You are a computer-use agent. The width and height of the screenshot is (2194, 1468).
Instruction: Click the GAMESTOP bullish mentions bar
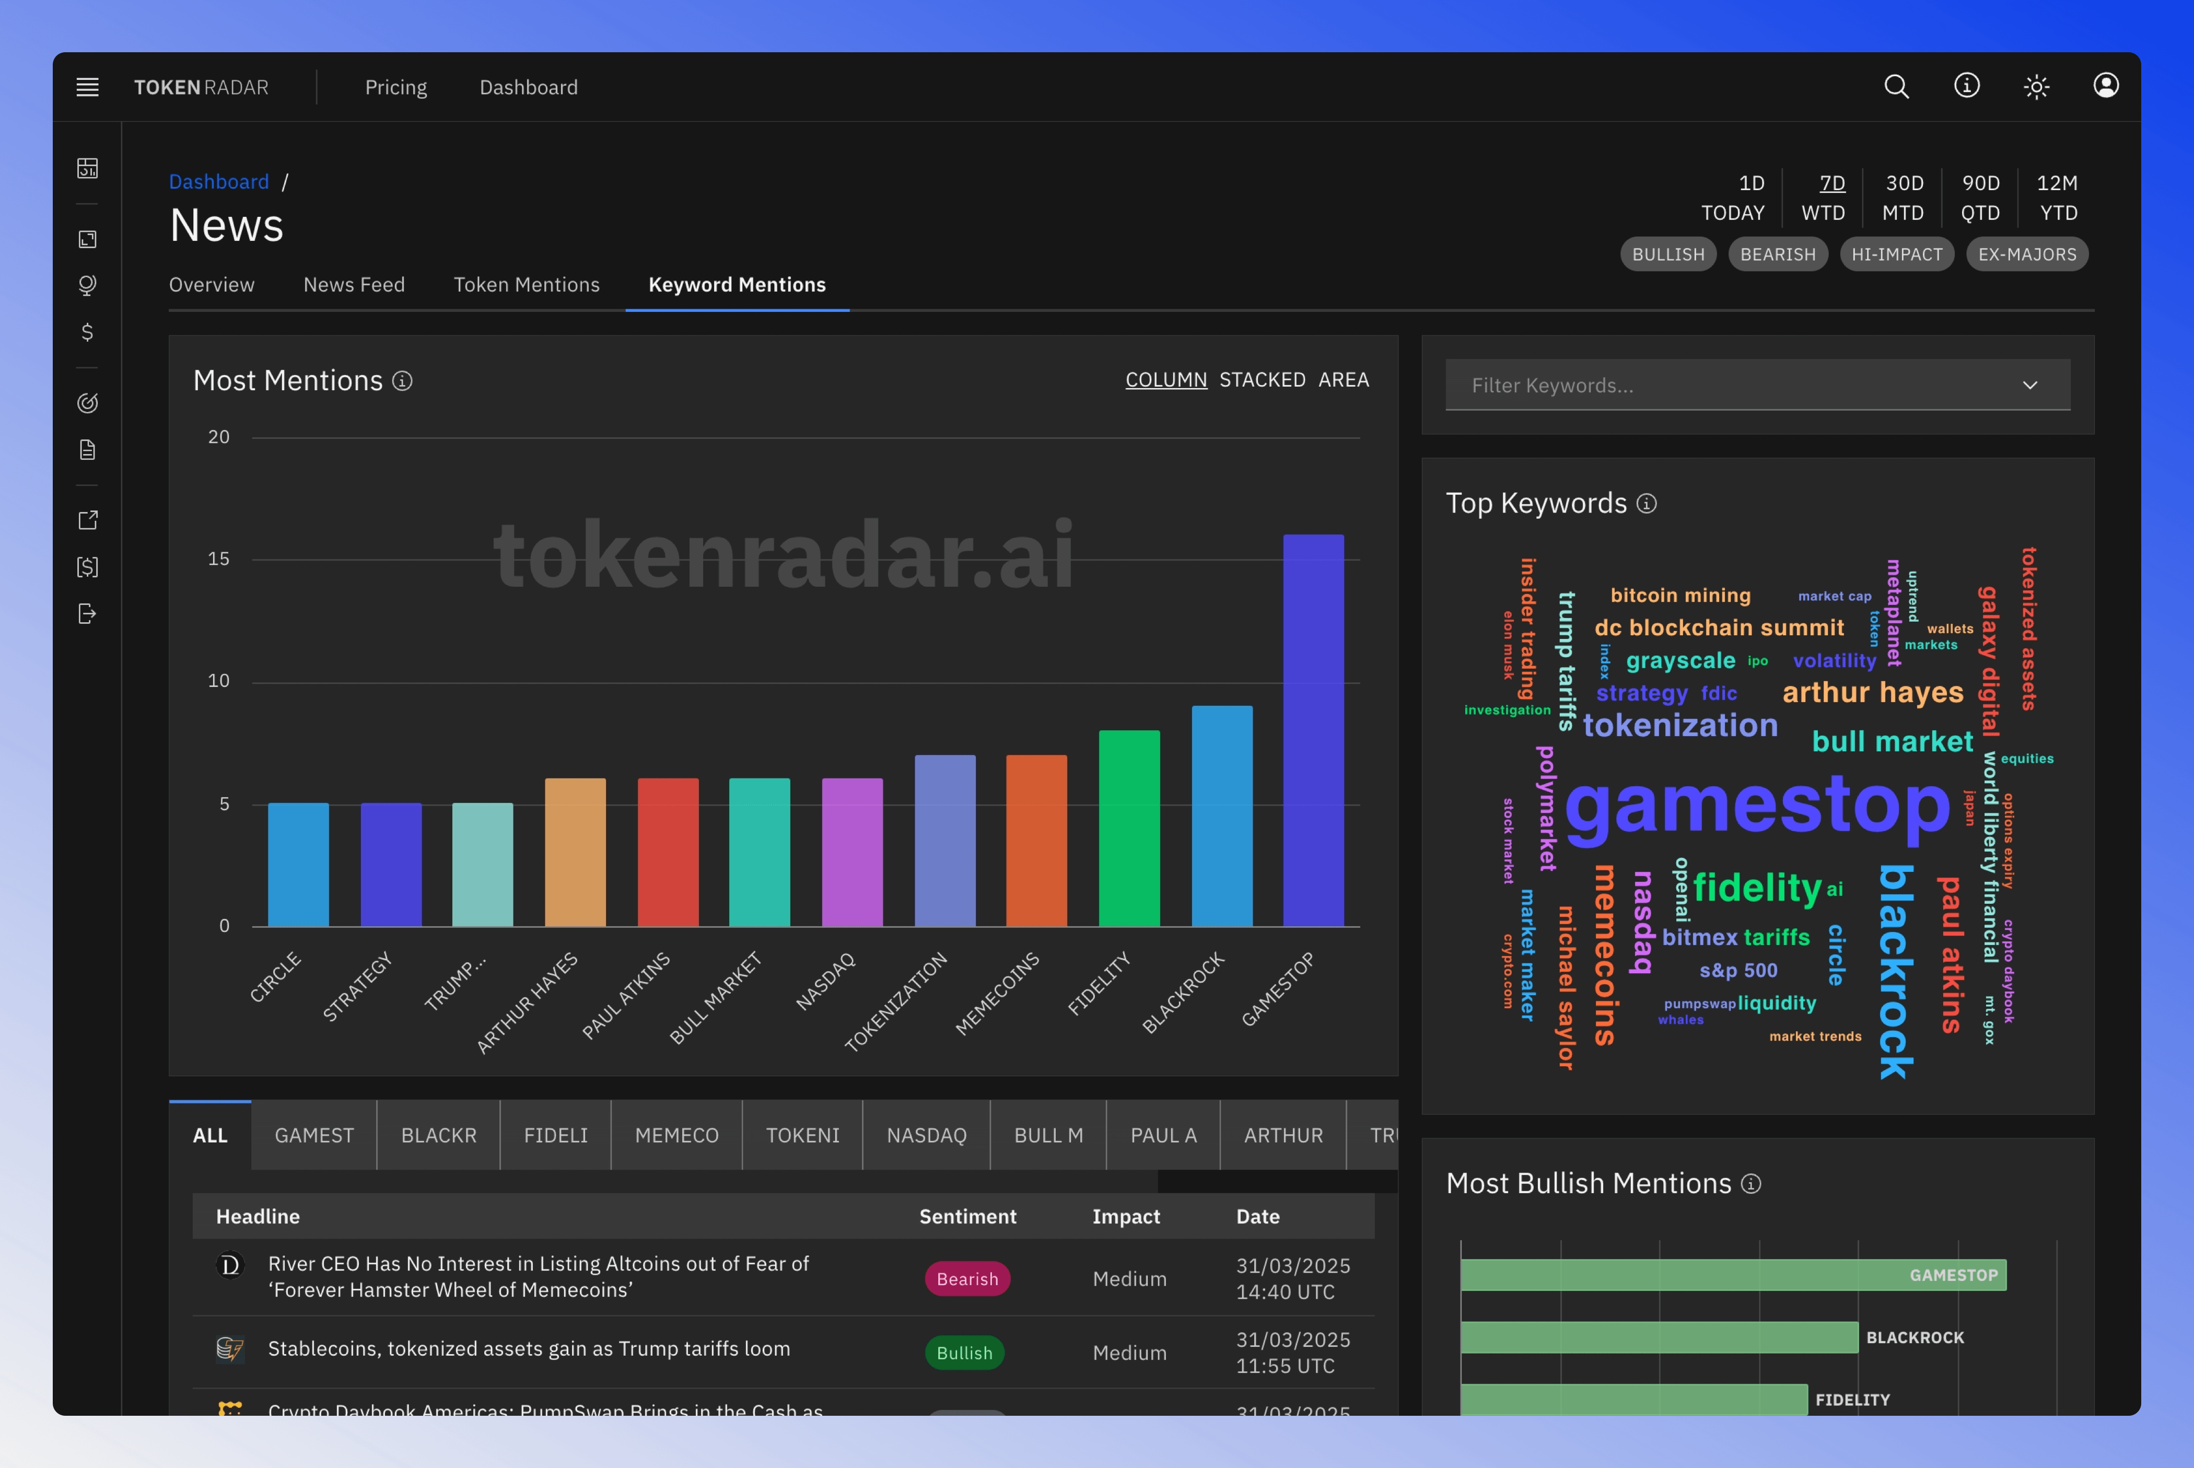[1733, 1275]
